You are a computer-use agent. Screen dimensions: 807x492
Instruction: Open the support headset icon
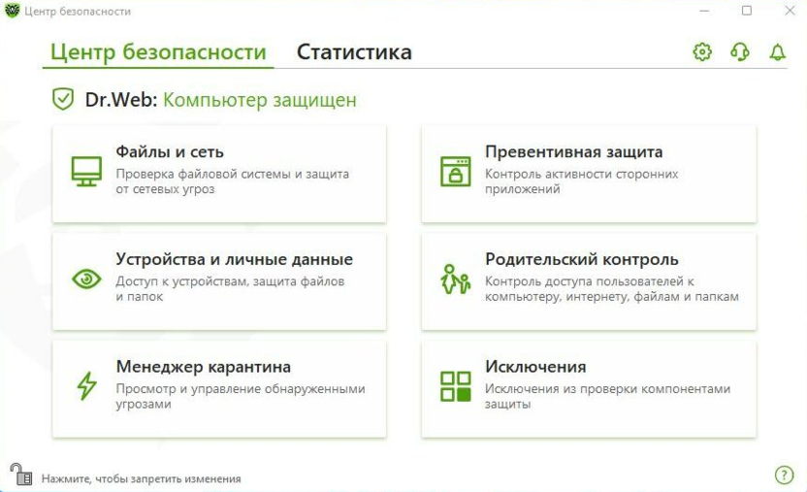click(740, 52)
